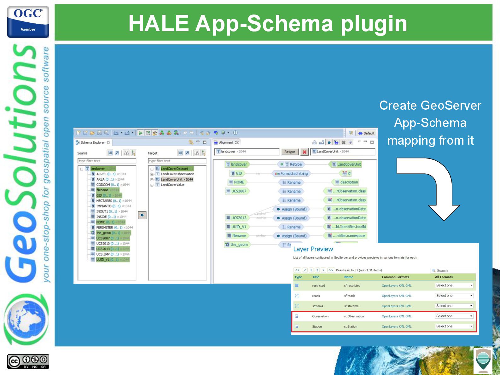Toggle the Alignment view blue figure button
This screenshot has width=500, height=375.
(x=336, y=142)
